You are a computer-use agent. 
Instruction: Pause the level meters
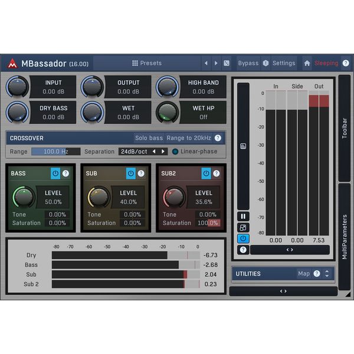click(x=243, y=217)
